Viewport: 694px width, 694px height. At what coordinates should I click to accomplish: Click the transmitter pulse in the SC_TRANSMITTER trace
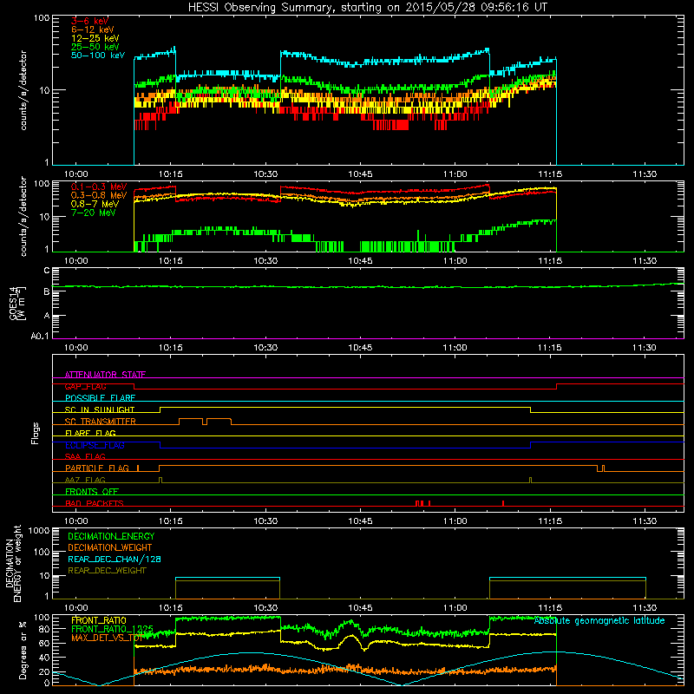(x=205, y=422)
